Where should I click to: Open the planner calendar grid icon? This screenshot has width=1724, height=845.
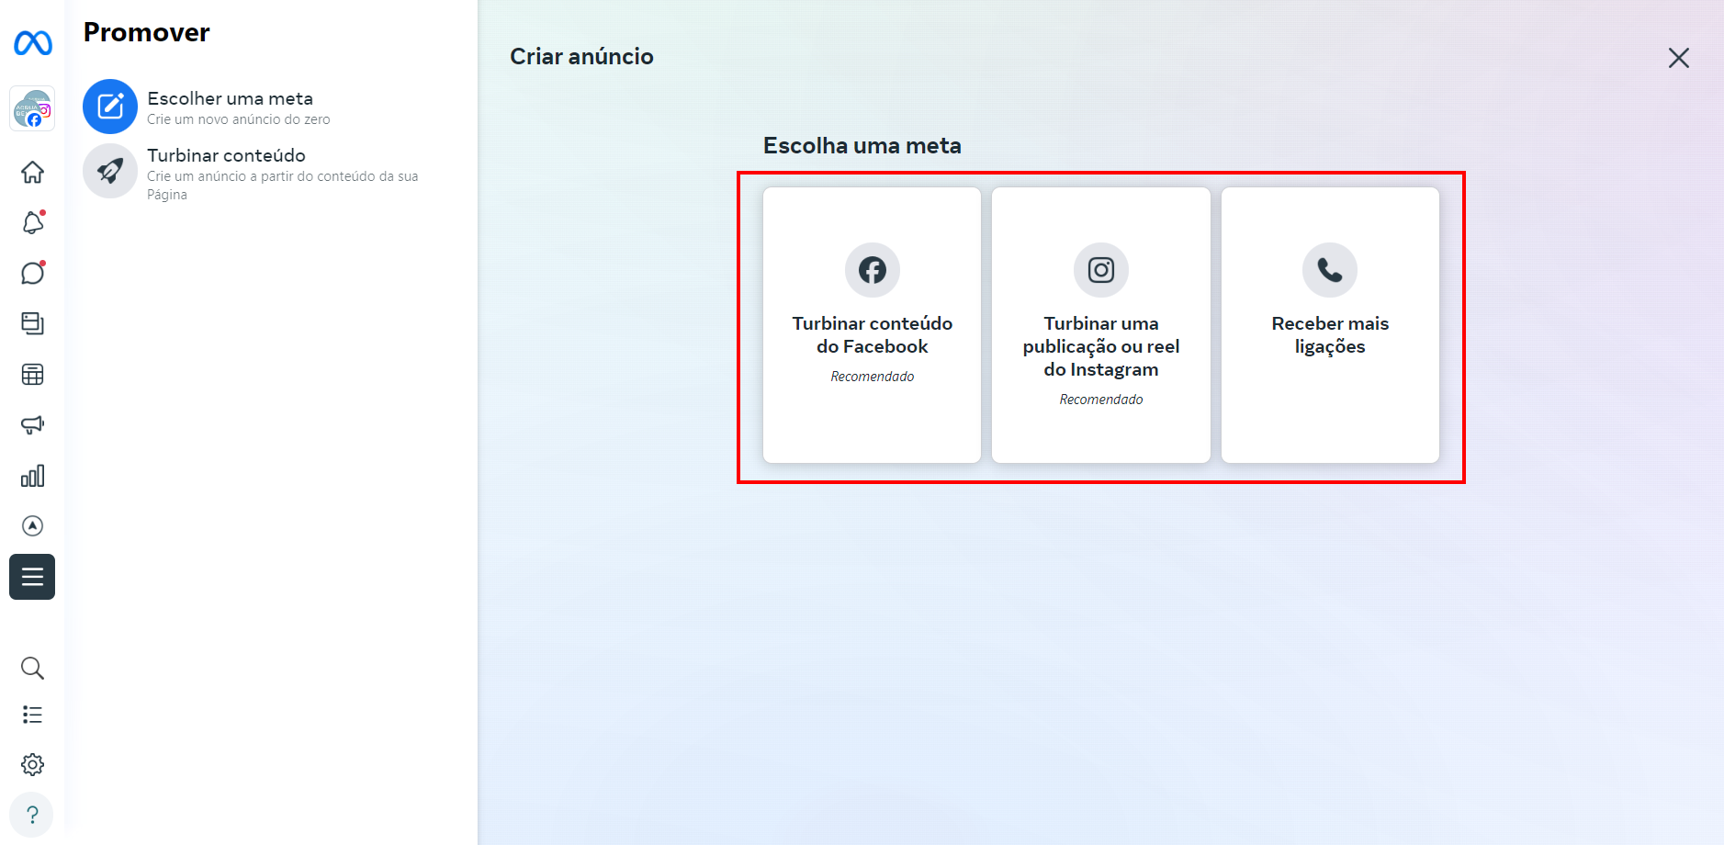[32, 374]
